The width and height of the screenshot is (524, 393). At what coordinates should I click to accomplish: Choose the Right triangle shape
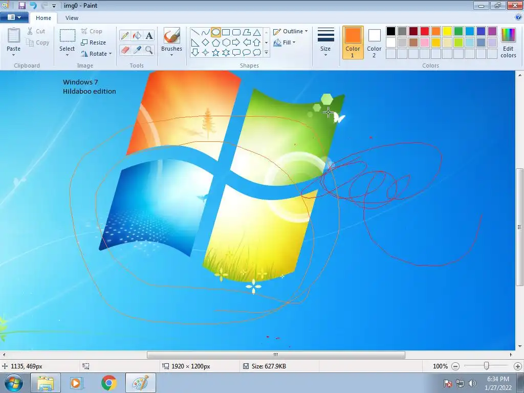pyautogui.click(x=195, y=42)
